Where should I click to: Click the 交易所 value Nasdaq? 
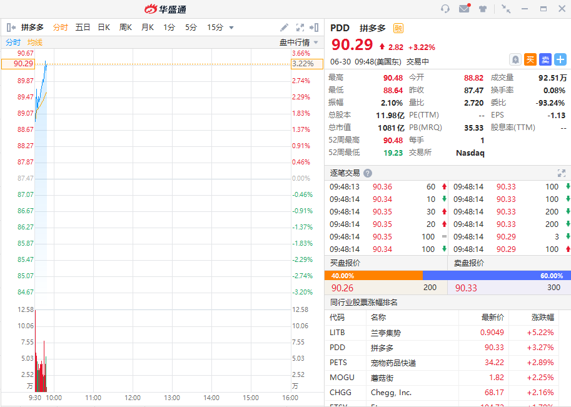pos(470,153)
